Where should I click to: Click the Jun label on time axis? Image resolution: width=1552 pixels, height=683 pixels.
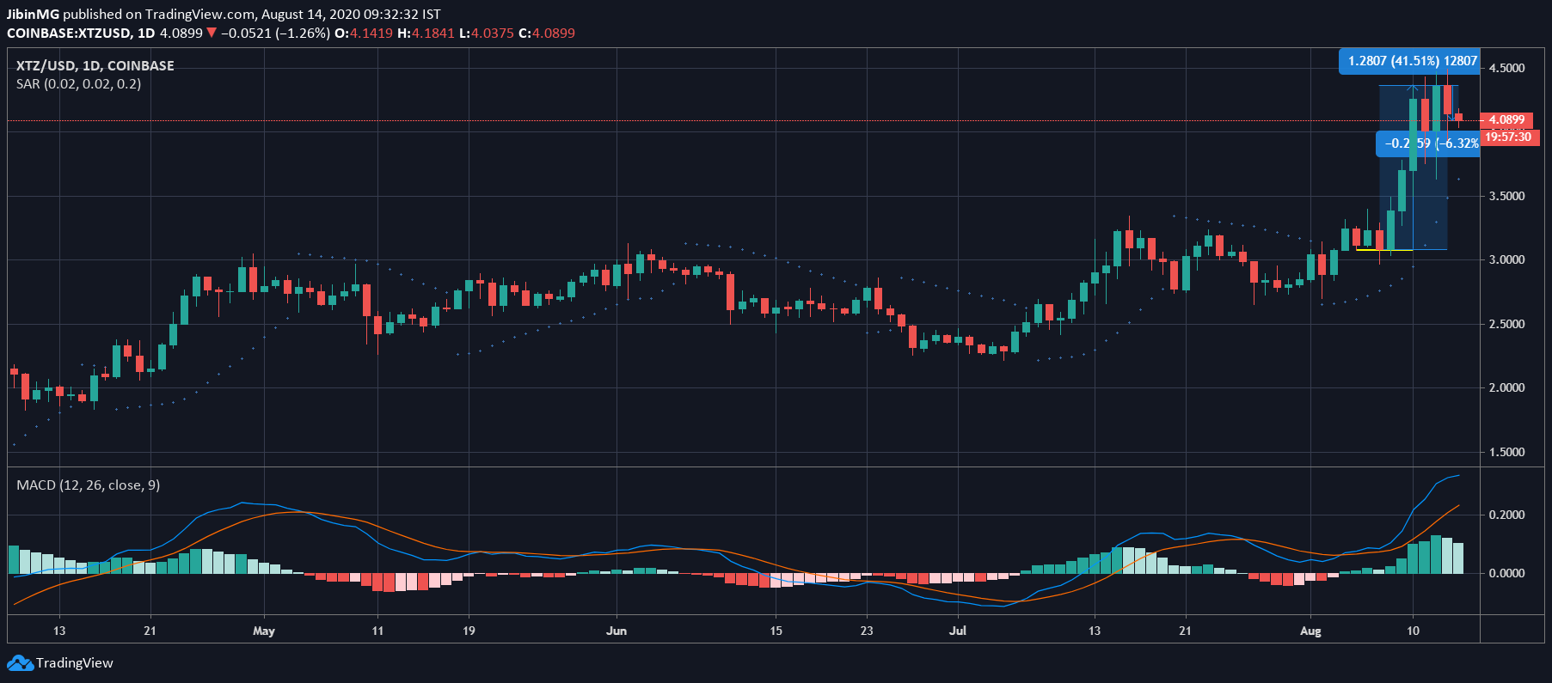pos(617,631)
